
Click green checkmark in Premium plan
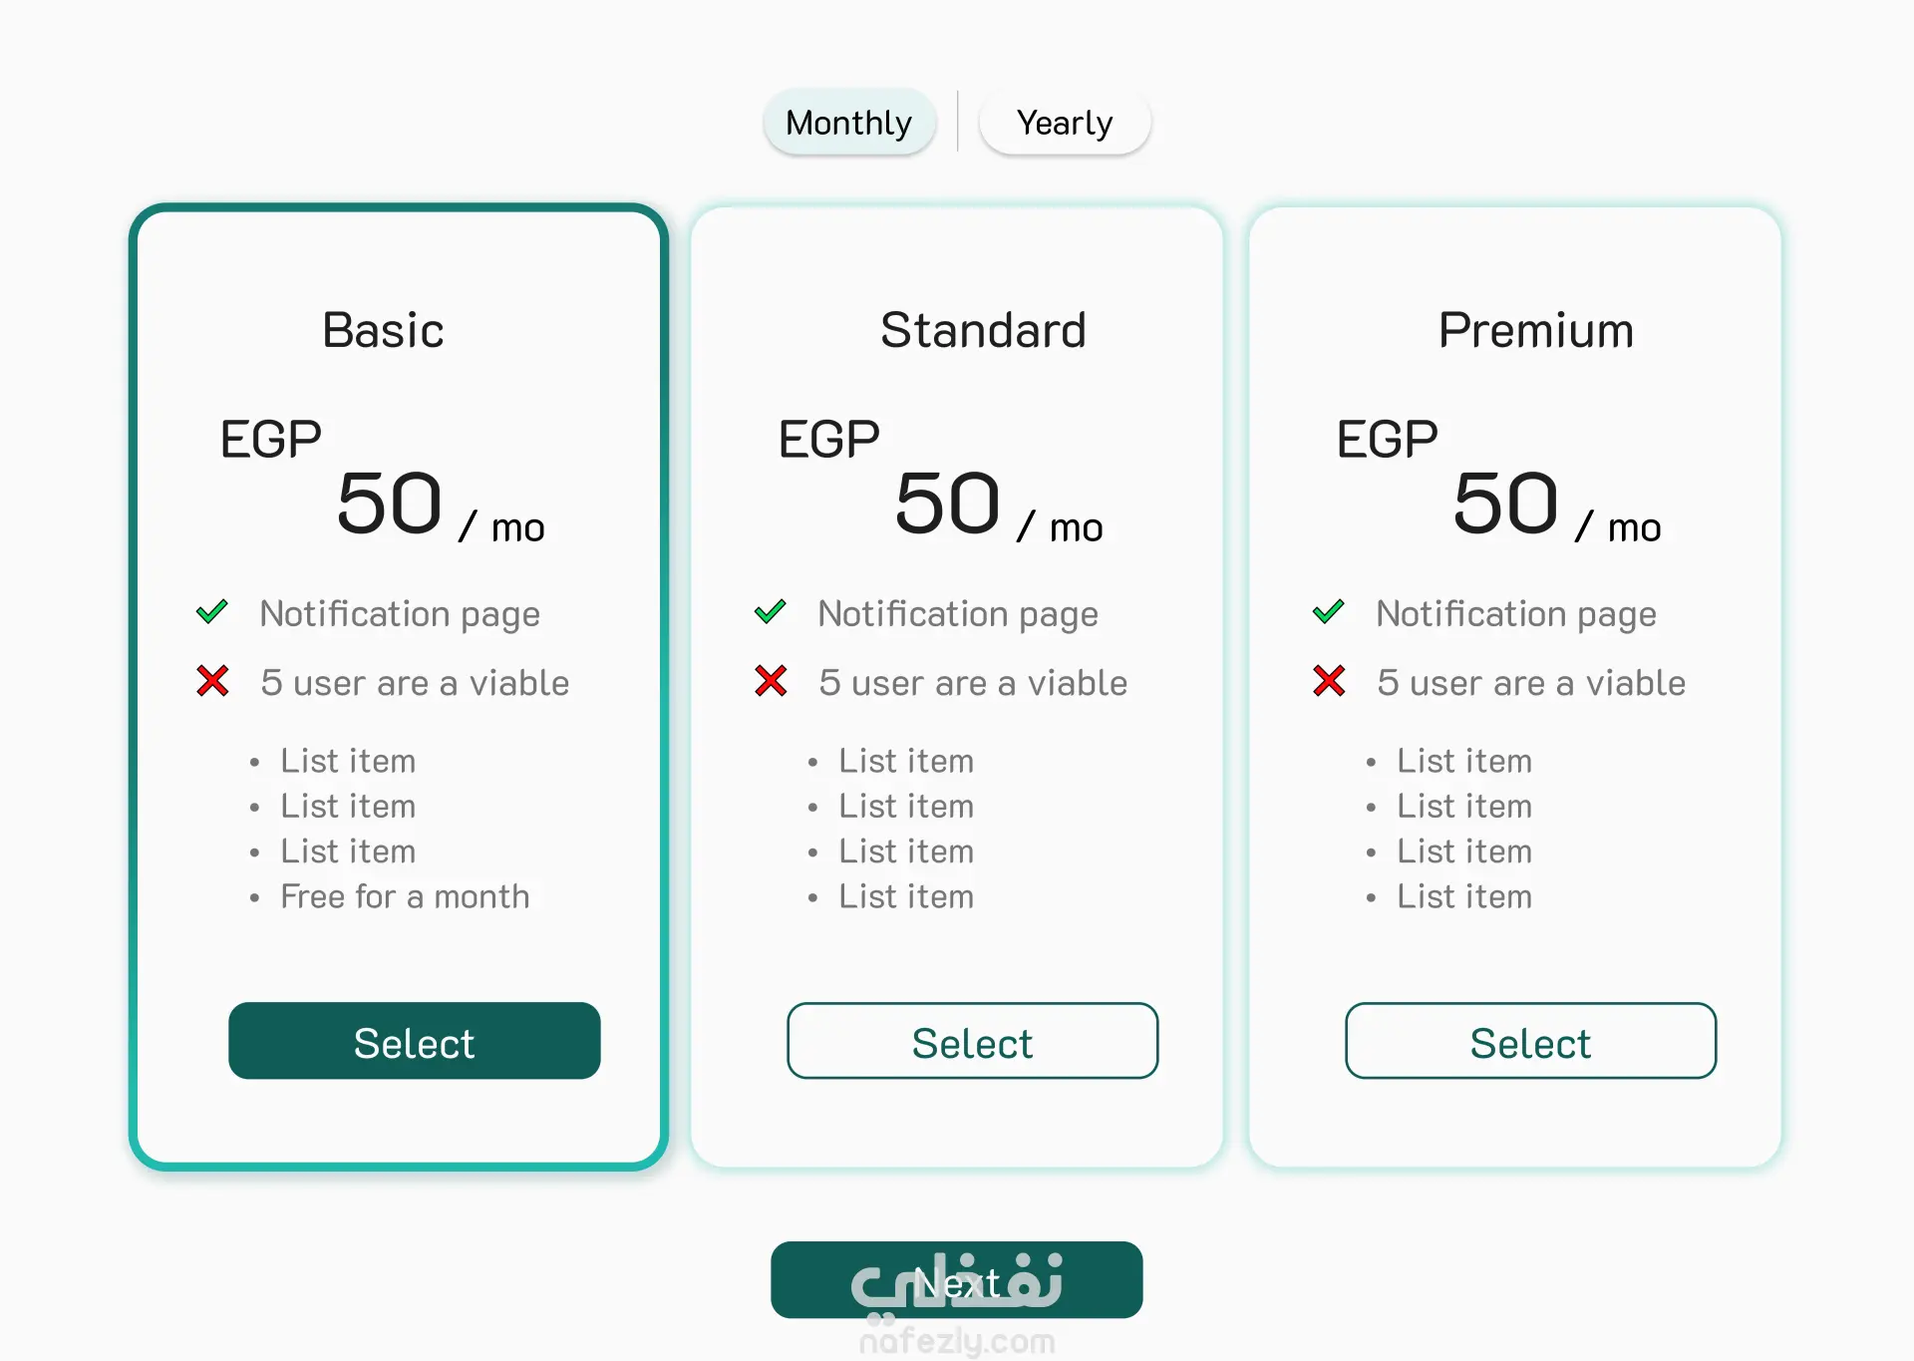pos(1329,611)
